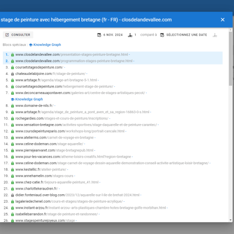Click the padlock icon on sensation-bretagne.com row
This screenshot has height=234, width=234.
[13, 125]
